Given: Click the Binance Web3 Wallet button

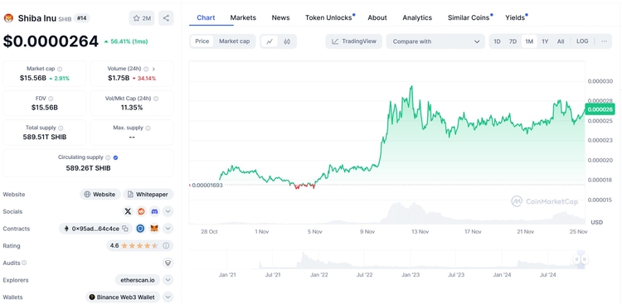Looking at the screenshot, I should [123, 297].
